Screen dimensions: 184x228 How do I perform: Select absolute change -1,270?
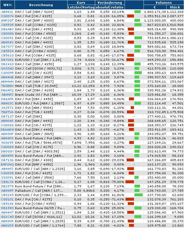104,60
